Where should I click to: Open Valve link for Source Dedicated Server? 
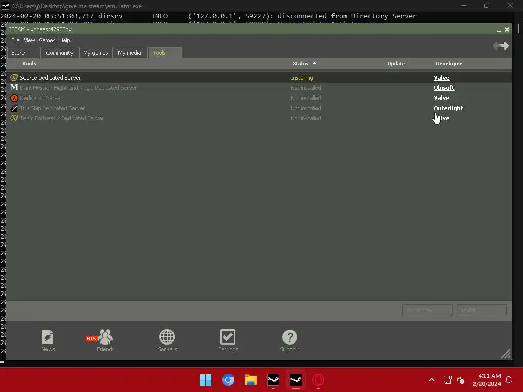[442, 78]
